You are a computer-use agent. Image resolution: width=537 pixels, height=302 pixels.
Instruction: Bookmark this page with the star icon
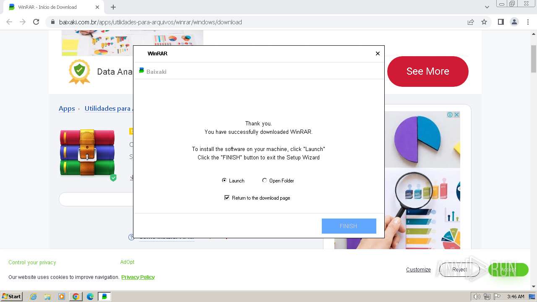tap(484, 22)
